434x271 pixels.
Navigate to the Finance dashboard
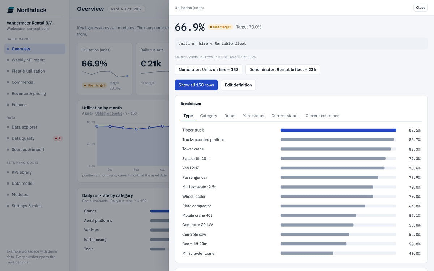[x=35, y=105]
